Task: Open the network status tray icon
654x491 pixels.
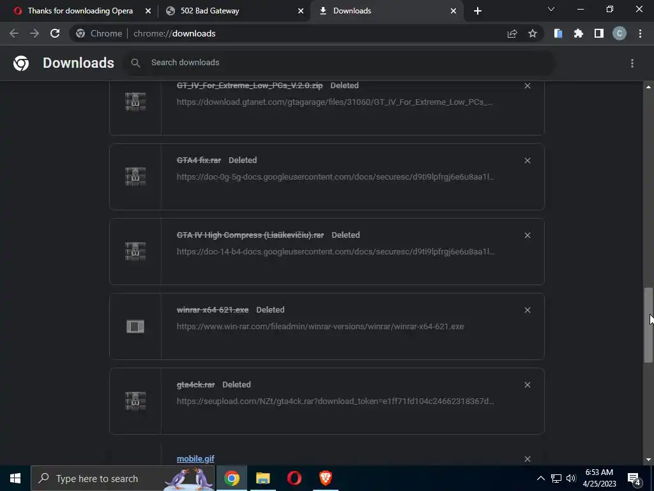Action: point(556,478)
